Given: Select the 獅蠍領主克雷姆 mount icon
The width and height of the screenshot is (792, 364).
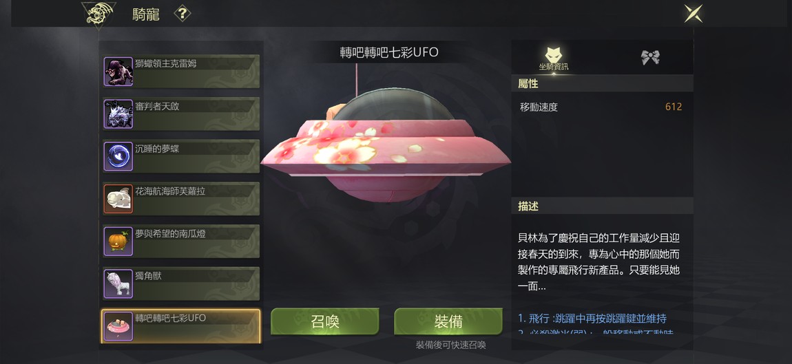Looking at the screenshot, I should [118, 71].
